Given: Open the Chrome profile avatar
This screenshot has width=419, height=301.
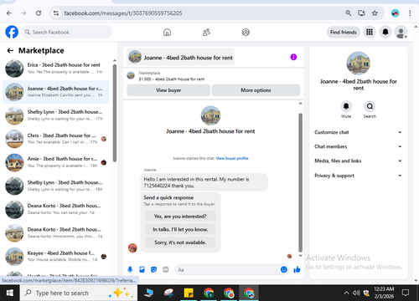Looking at the screenshot, I should (x=395, y=13).
